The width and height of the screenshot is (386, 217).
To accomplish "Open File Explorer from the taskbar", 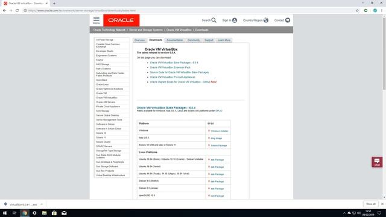I will coord(44,213).
